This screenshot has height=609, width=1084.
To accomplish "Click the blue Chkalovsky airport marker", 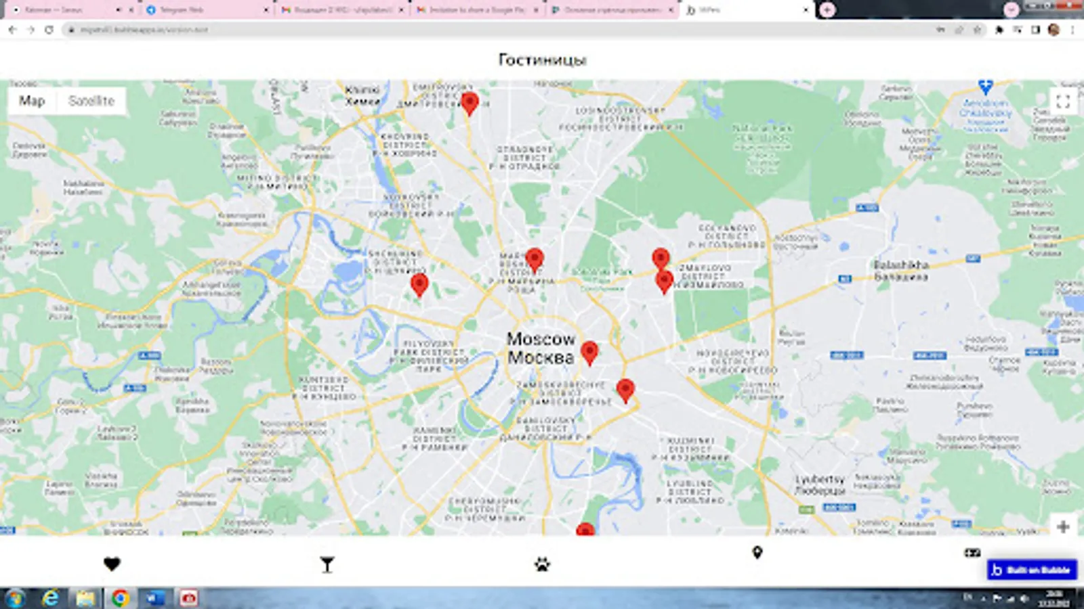I will [986, 87].
